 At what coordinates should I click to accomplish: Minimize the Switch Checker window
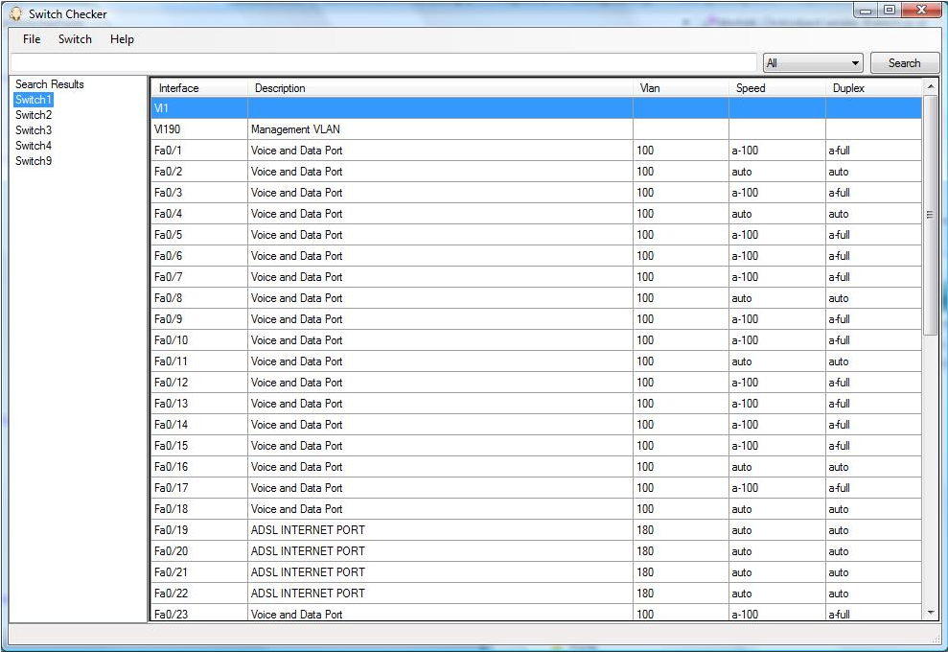[866, 11]
